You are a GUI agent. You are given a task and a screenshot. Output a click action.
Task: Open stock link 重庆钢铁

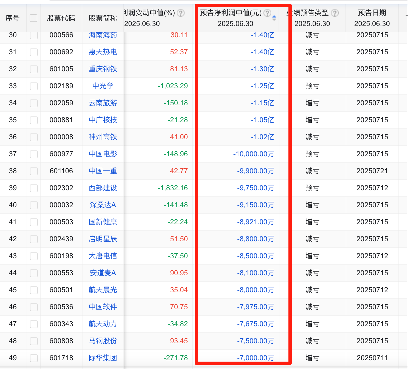[x=103, y=69]
